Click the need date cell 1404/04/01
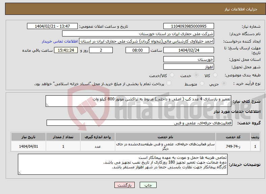This screenshot has width=266, height=194. [28, 146]
